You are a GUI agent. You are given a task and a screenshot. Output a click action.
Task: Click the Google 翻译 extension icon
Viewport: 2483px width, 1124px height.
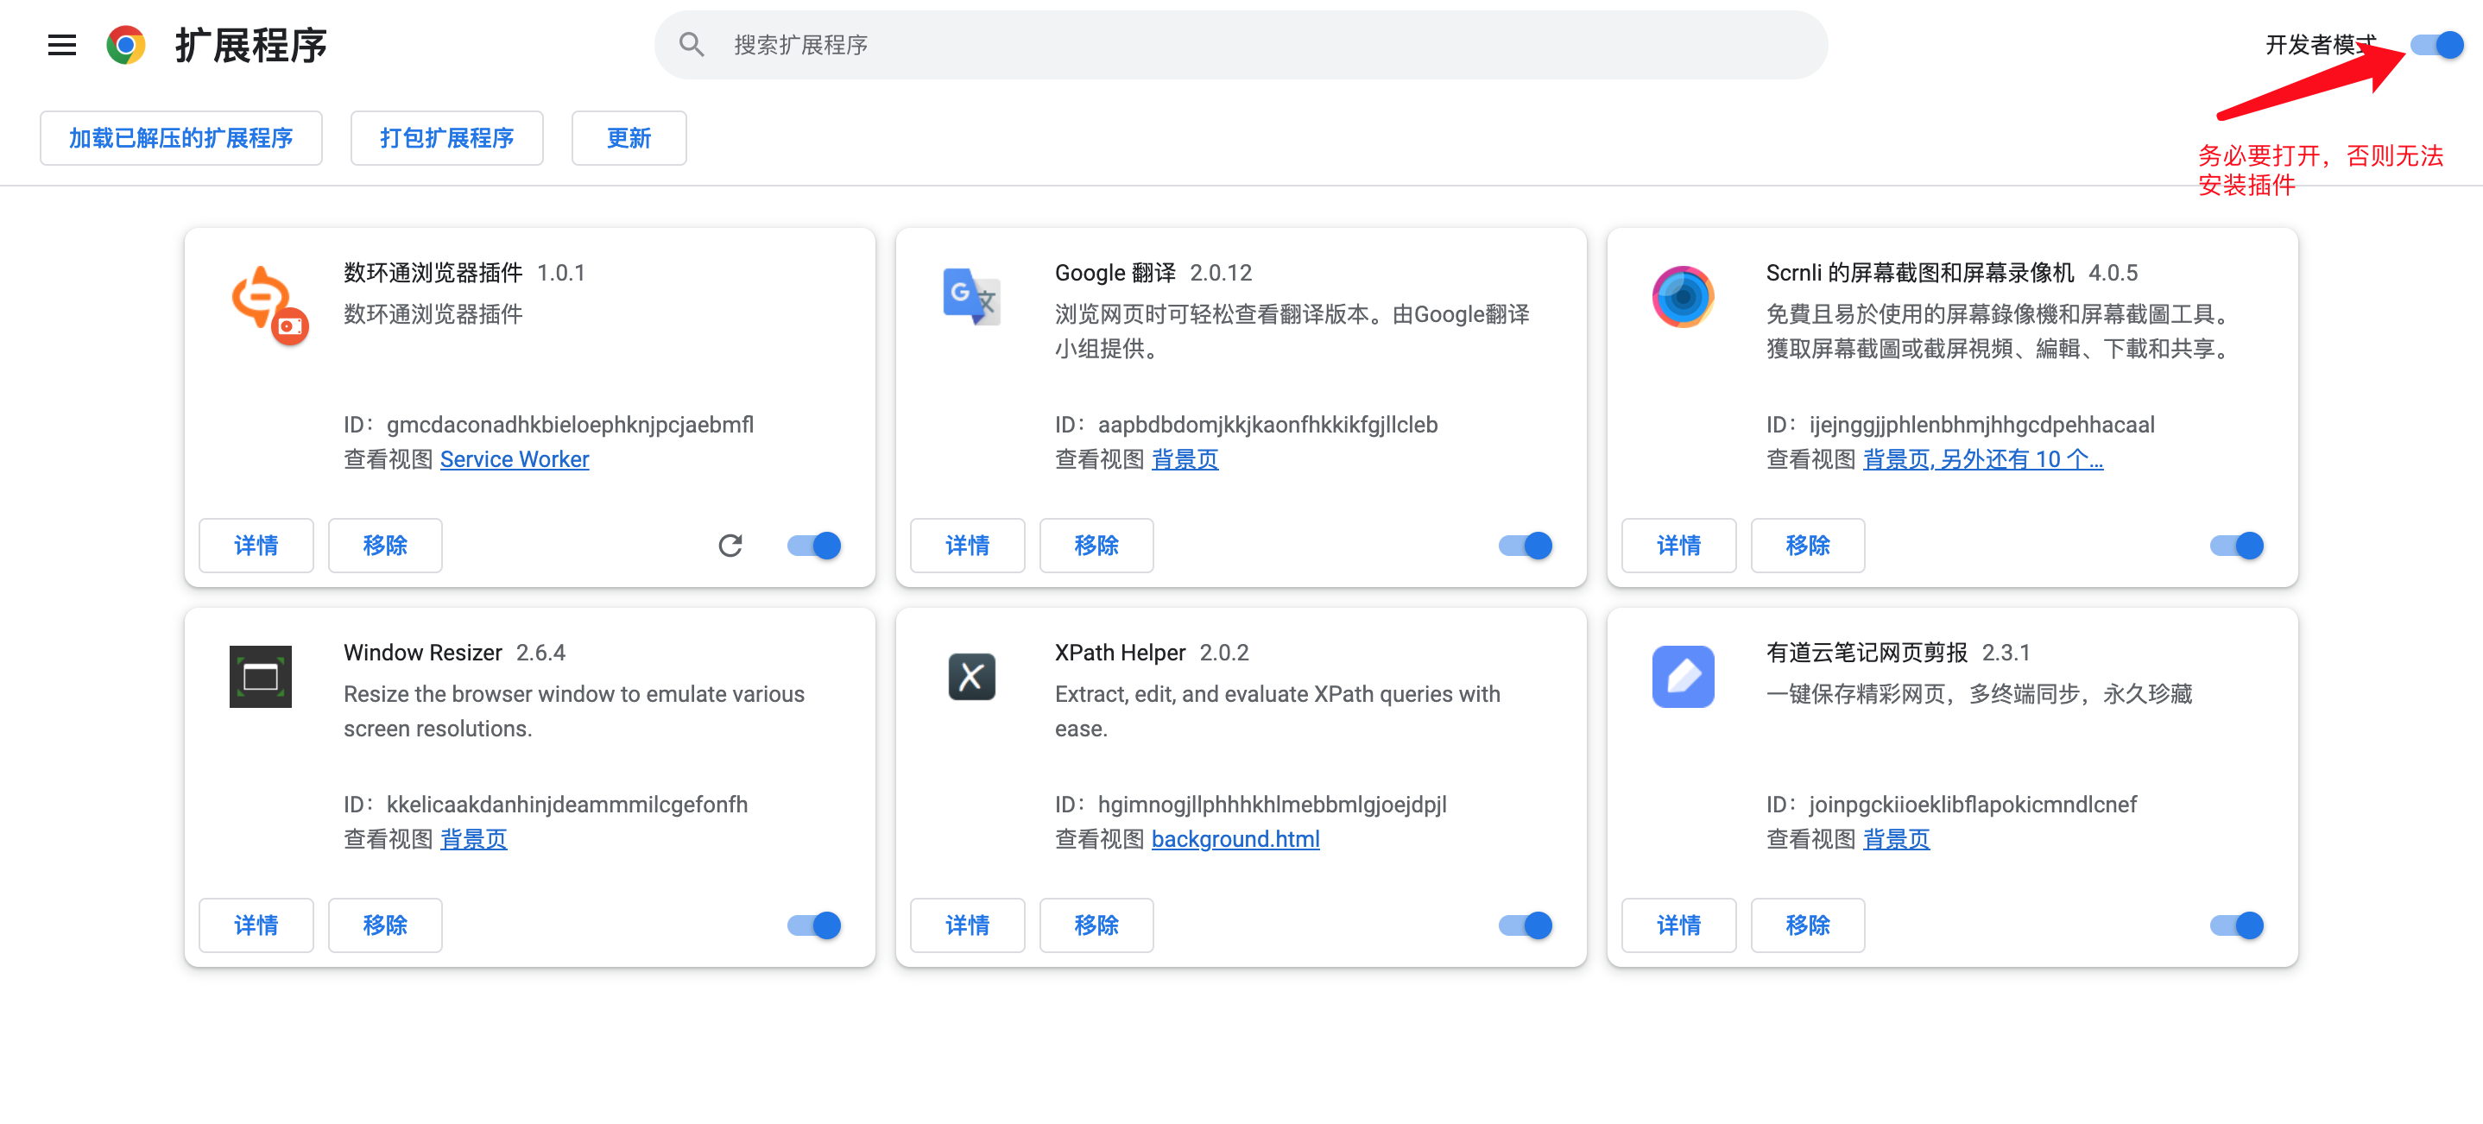[x=971, y=297]
